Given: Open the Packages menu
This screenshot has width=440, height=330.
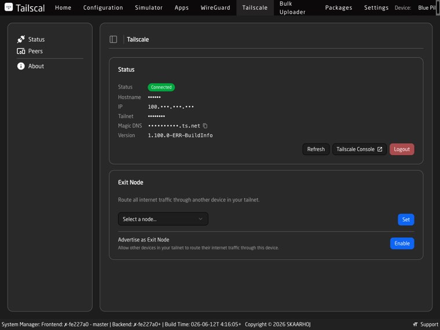Looking at the screenshot, I should 339,8.
